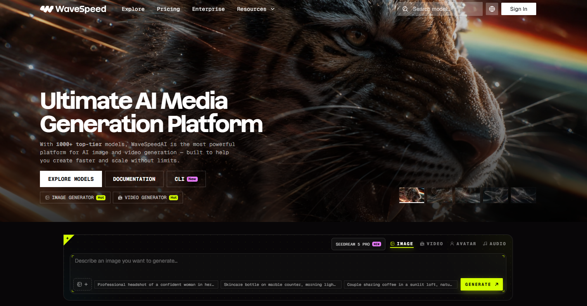Click the image description prompt field
This screenshot has width=587, height=306.
pyautogui.click(x=288, y=265)
